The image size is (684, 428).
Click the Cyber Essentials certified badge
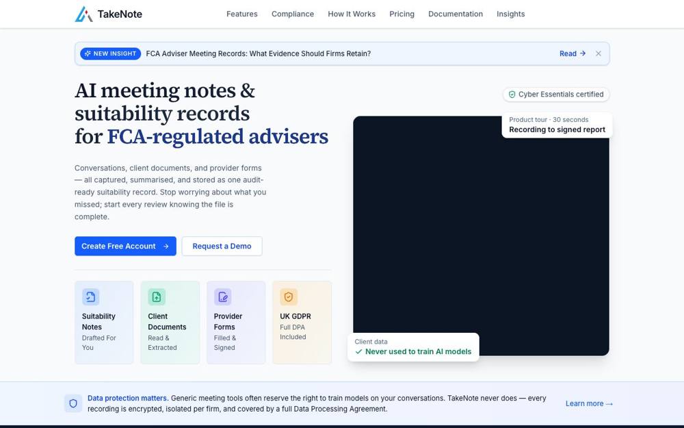click(x=556, y=95)
